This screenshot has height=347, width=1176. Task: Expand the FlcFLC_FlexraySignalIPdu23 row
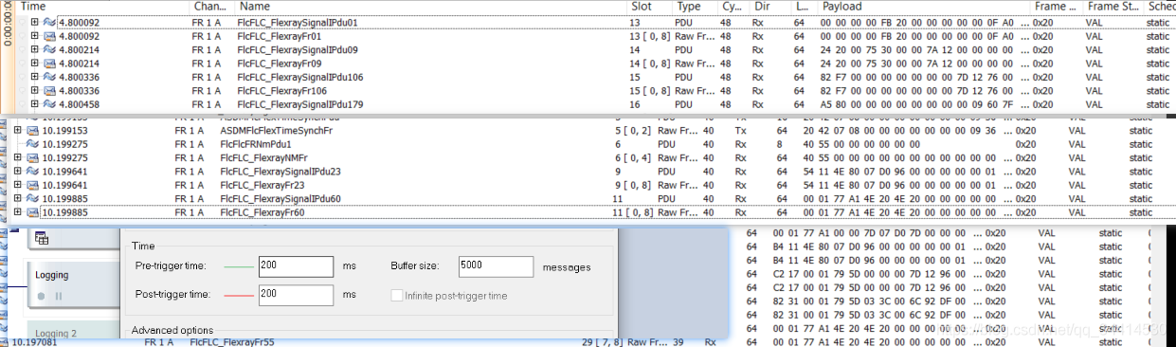(x=17, y=172)
